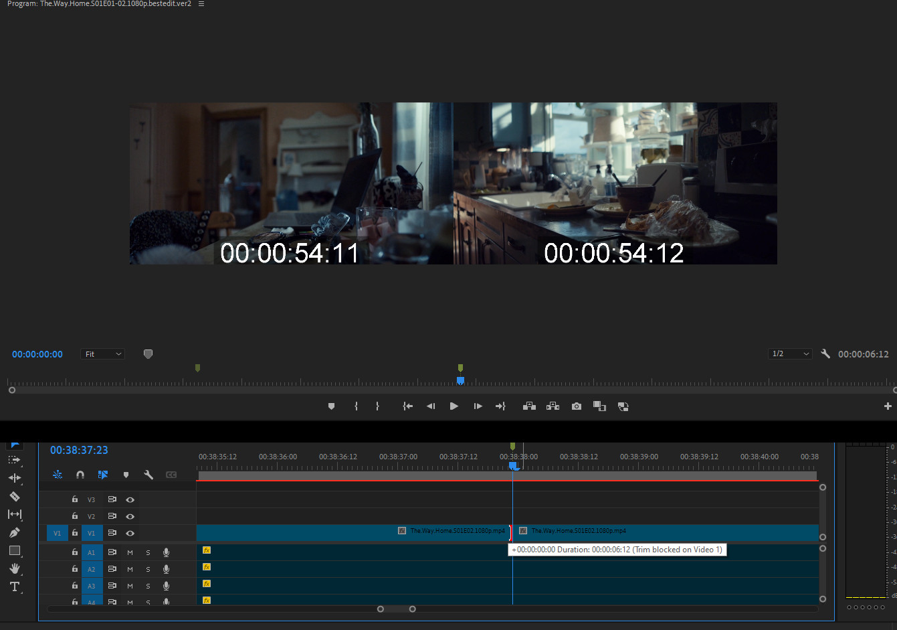Click the timeline playhead handle
This screenshot has height=630, width=897.
tap(513, 465)
